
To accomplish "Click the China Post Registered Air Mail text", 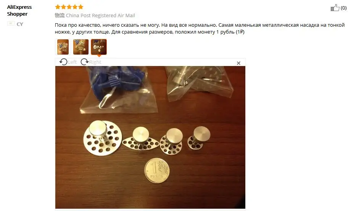I will [100, 15].
